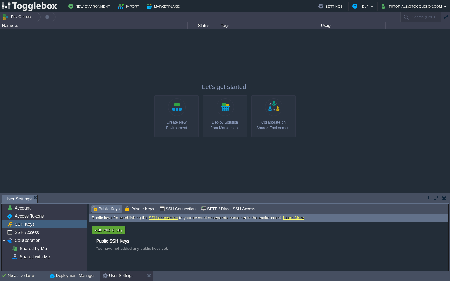This screenshot has width=450, height=281.
Task: Close the User Settings panel tab
Action: pyautogui.click(x=35, y=197)
